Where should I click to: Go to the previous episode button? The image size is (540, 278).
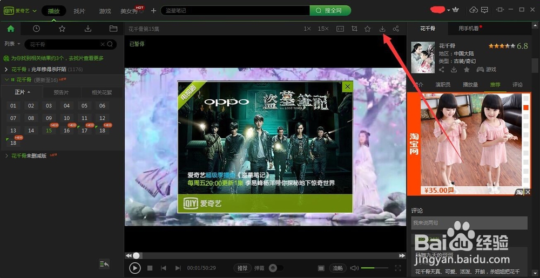[x=164, y=268]
